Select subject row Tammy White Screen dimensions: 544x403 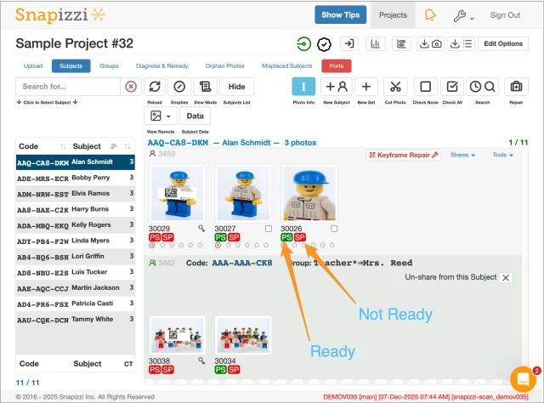pyautogui.click(x=76, y=320)
